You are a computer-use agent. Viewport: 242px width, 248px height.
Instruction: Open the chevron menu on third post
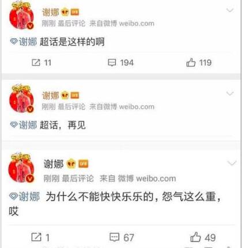[x=232, y=163]
